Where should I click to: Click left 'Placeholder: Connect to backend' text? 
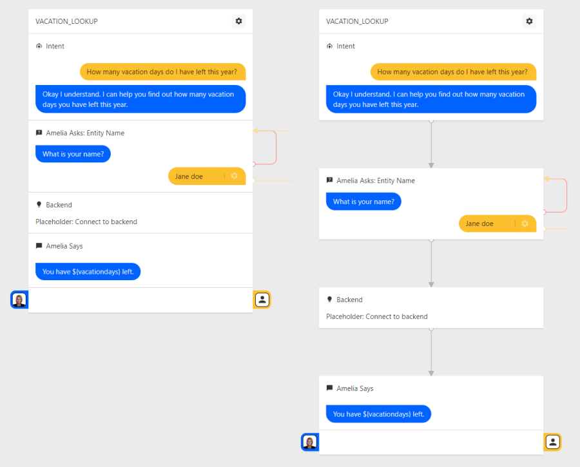tap(86, 222)
